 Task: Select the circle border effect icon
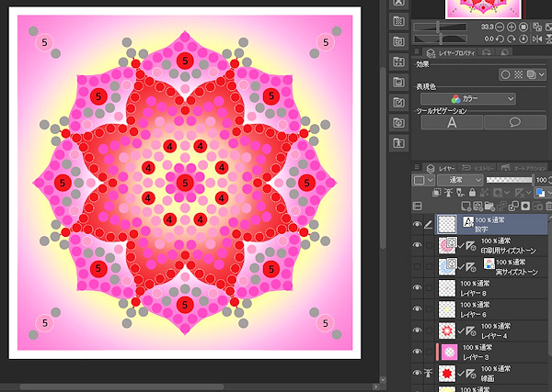click(504, 74)
